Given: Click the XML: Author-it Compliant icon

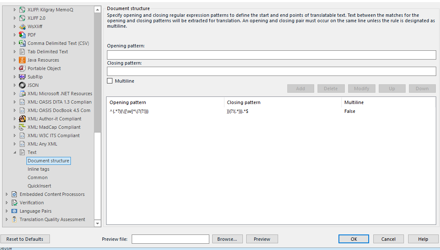Looking at the screenshot, I should (23, 119).
